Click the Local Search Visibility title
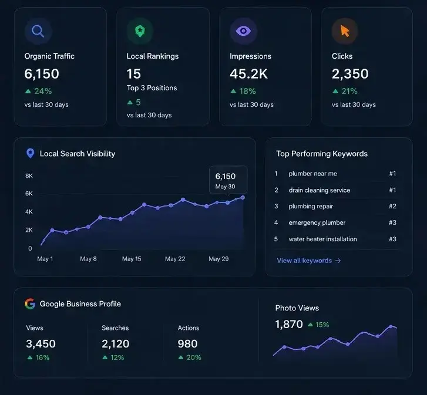The height and width of the screenshot is (395, 427). point(78,154)
